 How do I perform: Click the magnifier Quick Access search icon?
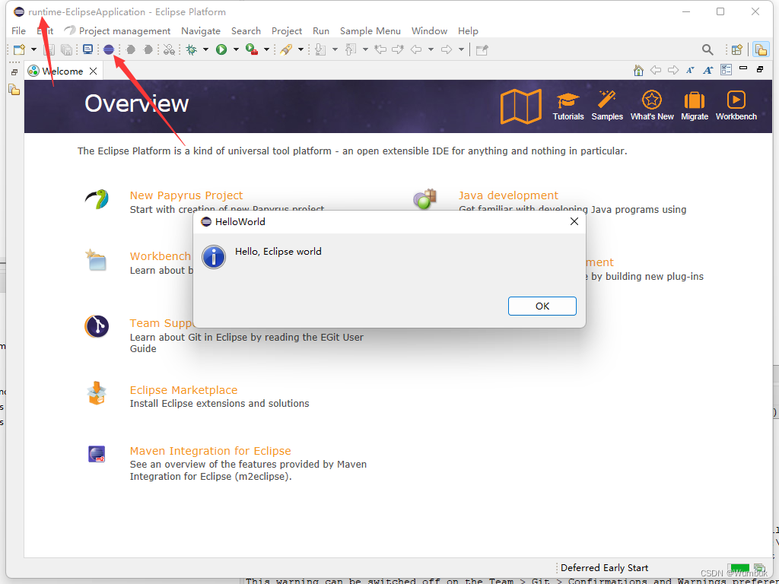click(707, 49)
